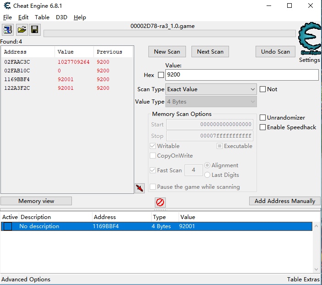Open the Edit menu
Screen dimensions: 322x285
tap(23, 17)
